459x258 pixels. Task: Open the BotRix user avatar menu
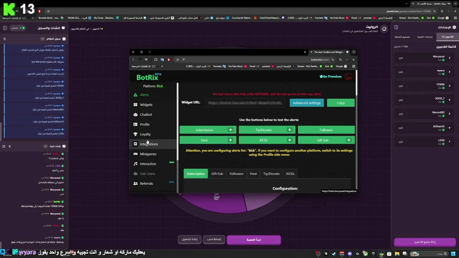[x=348, y=76]
